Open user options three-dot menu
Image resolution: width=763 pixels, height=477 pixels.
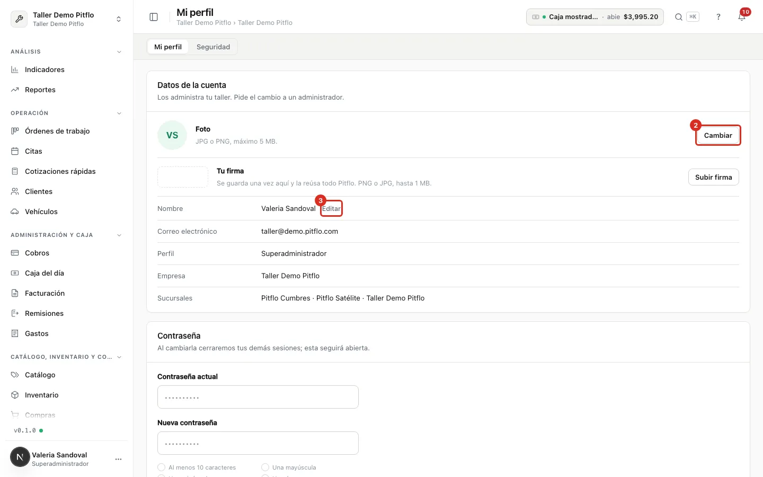click(118, 459)
